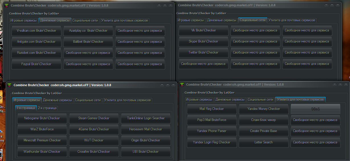Viewport: 350px width, 161px height.
Task: Select Утилита для почтовых сервисов tab in DDoS window
Action: [x=300, y=99]
